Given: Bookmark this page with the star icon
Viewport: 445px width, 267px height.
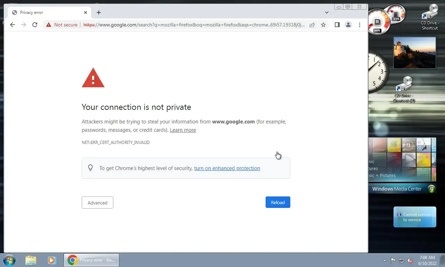Looking at the screenshot, I should click(x=323, y=25).
